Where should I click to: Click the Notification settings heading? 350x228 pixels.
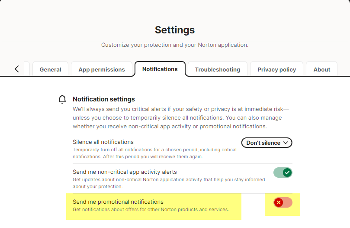104,99
